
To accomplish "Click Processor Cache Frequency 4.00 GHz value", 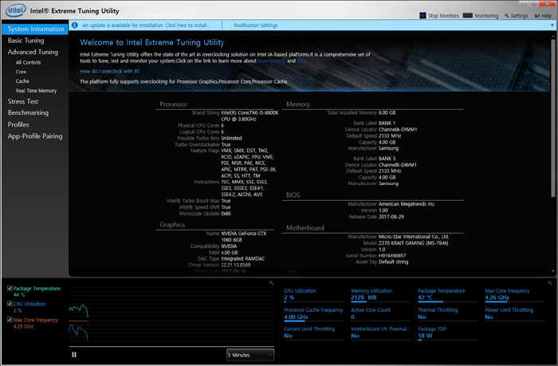I will pos(296,317).
